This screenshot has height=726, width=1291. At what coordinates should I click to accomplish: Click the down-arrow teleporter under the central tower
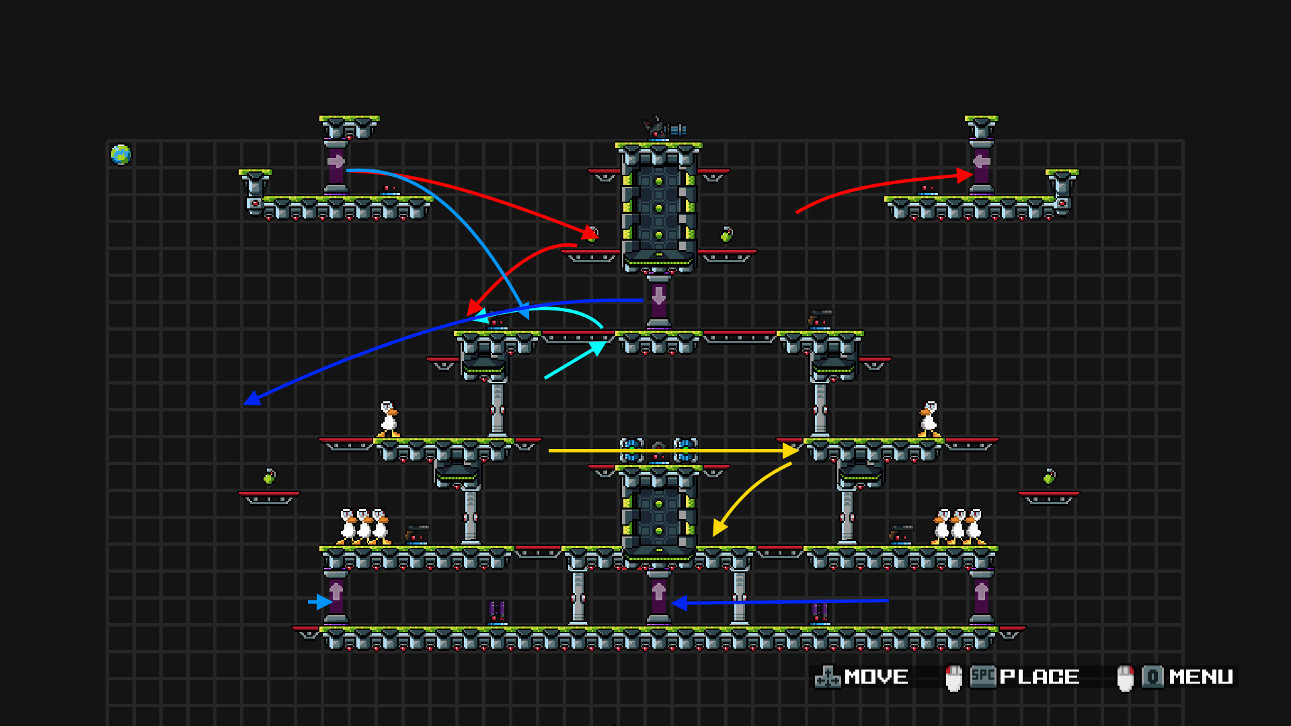click(x=658, y=301)
